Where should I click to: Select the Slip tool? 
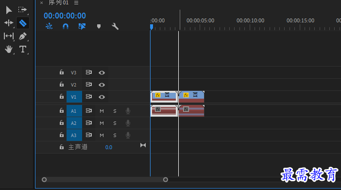pyautogui.click(x=8, y=36)
